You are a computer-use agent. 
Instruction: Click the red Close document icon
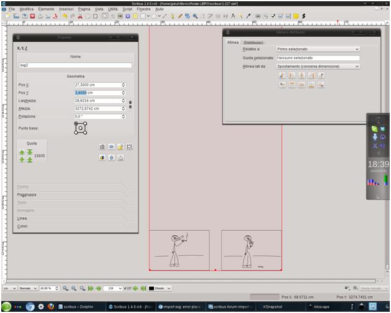click(32, 16)
